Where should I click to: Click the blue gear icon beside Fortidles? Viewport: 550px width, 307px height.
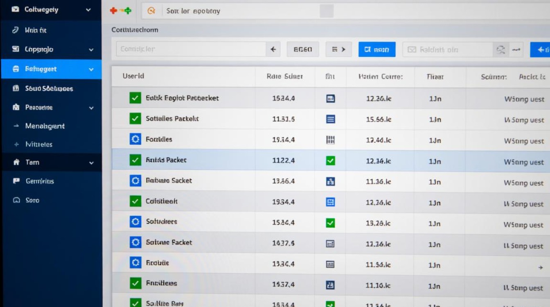pyautogui.click(x=135, y=139)
